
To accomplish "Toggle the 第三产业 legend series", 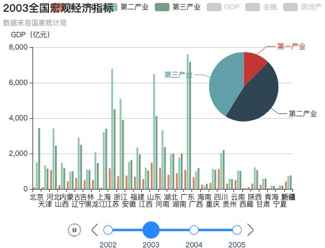I will (178, 7).
